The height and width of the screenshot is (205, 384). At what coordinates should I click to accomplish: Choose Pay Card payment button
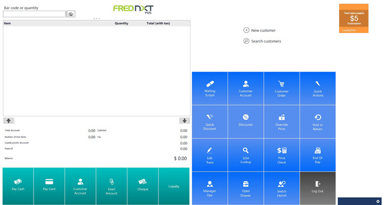pos(49,185)
